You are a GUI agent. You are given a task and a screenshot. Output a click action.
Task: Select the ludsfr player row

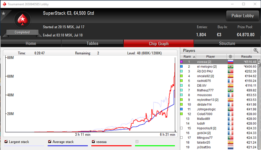219,124
